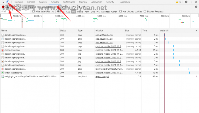Import HAR file using the upload arrow
Image resolution: width=199 pixels, height=113 pixels.
[x=79, y=7]
